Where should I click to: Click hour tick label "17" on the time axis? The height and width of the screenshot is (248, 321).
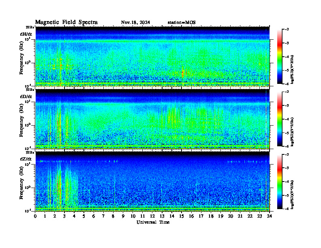pyautogui.click(x=201, y=216)
